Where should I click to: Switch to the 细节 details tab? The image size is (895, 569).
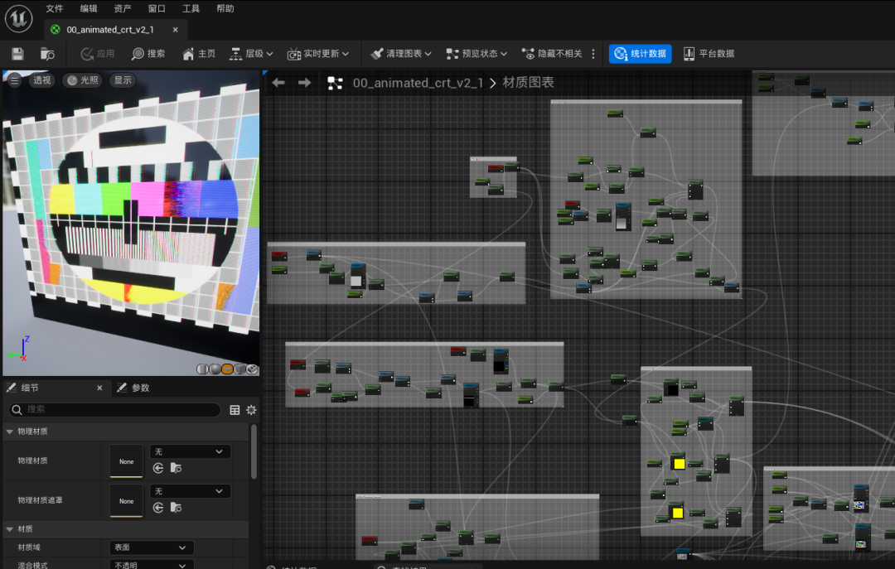30,388
